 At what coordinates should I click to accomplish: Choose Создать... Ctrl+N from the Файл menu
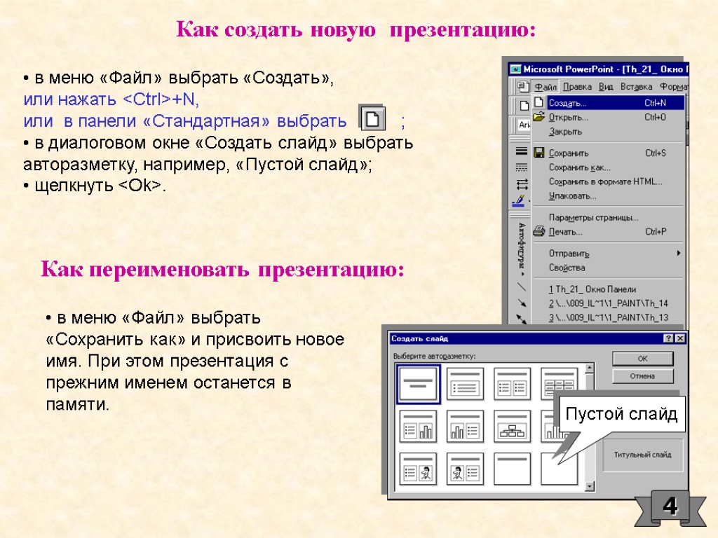click(x=608, y=103)
